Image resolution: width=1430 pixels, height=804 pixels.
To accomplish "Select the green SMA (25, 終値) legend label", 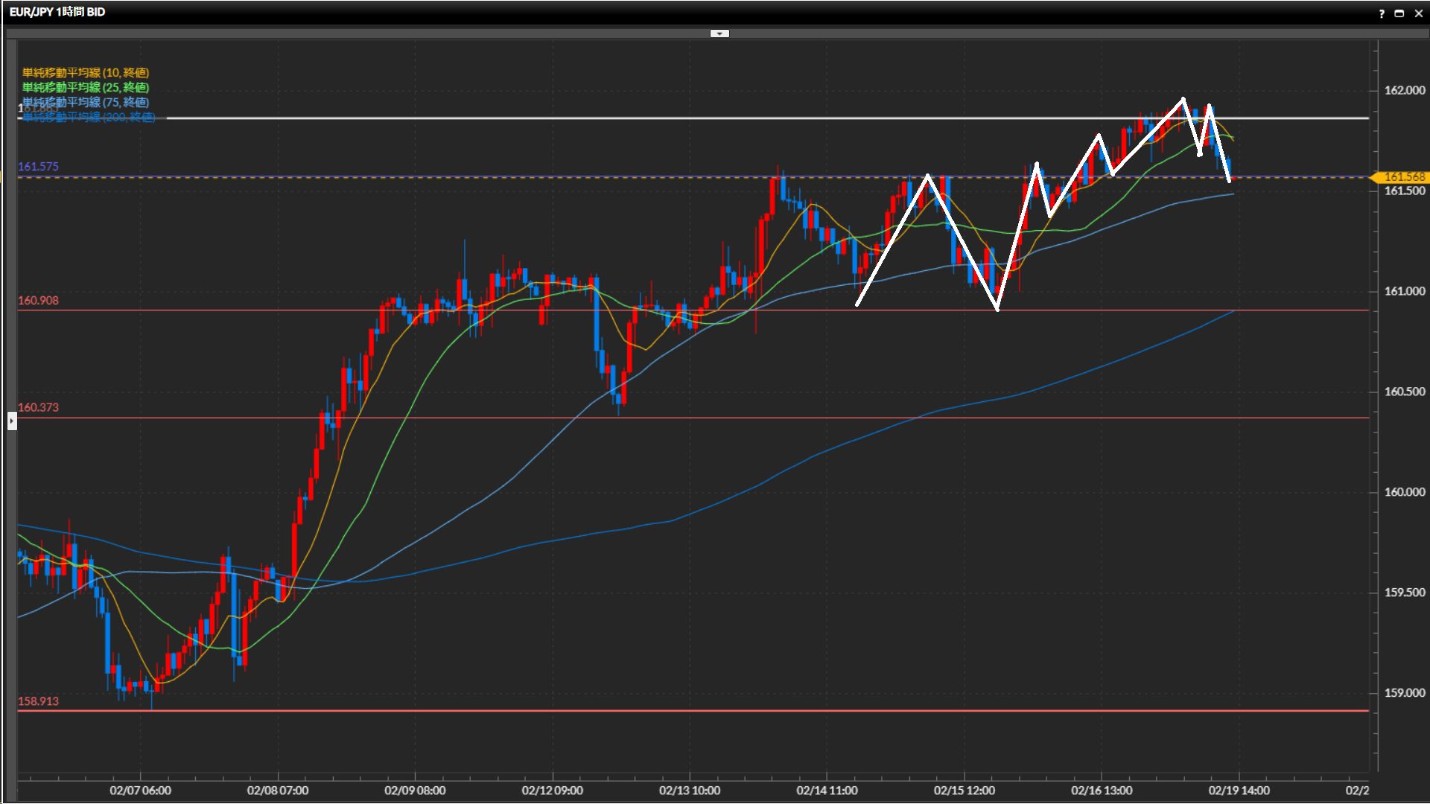I will click(86, 87).
